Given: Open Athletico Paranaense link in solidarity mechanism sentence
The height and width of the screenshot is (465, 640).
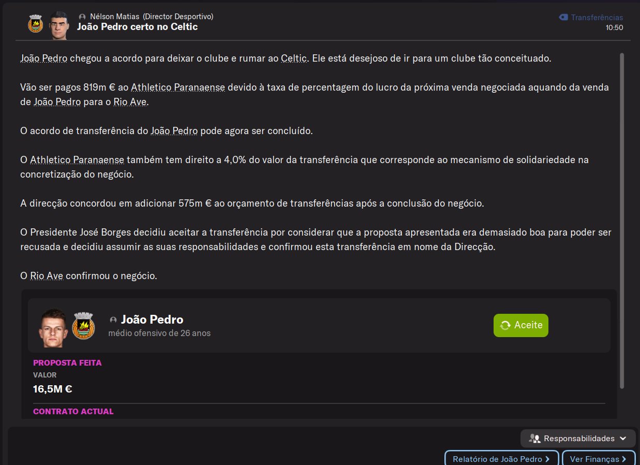Looking at the screenshot, I should click(x=77, y=159).
